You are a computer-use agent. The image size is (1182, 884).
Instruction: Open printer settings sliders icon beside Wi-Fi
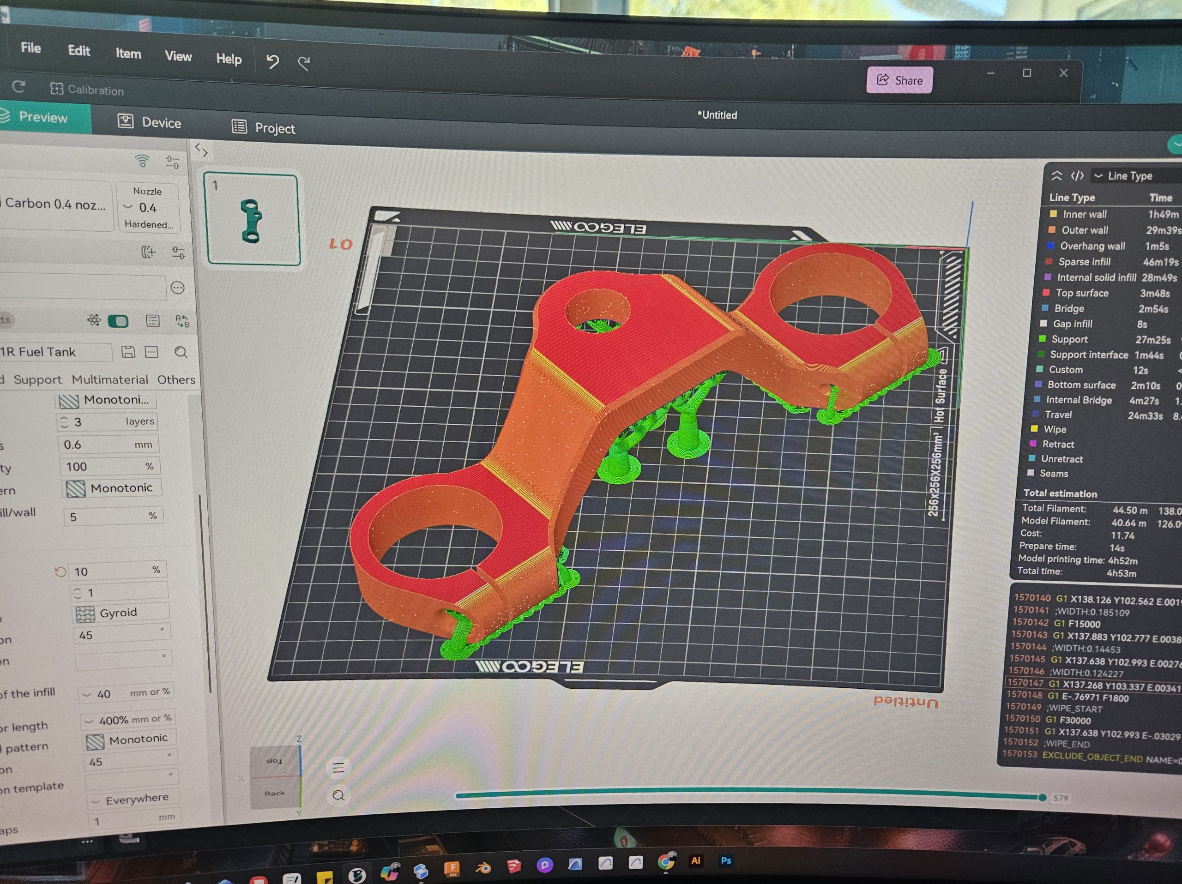tap(172, 162)
